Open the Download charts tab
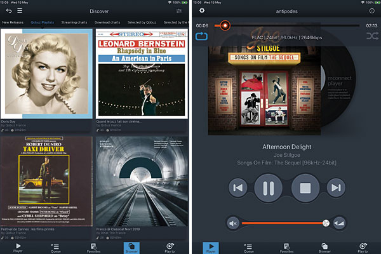This screenshot has height=254, width=381. coord(107,22)
